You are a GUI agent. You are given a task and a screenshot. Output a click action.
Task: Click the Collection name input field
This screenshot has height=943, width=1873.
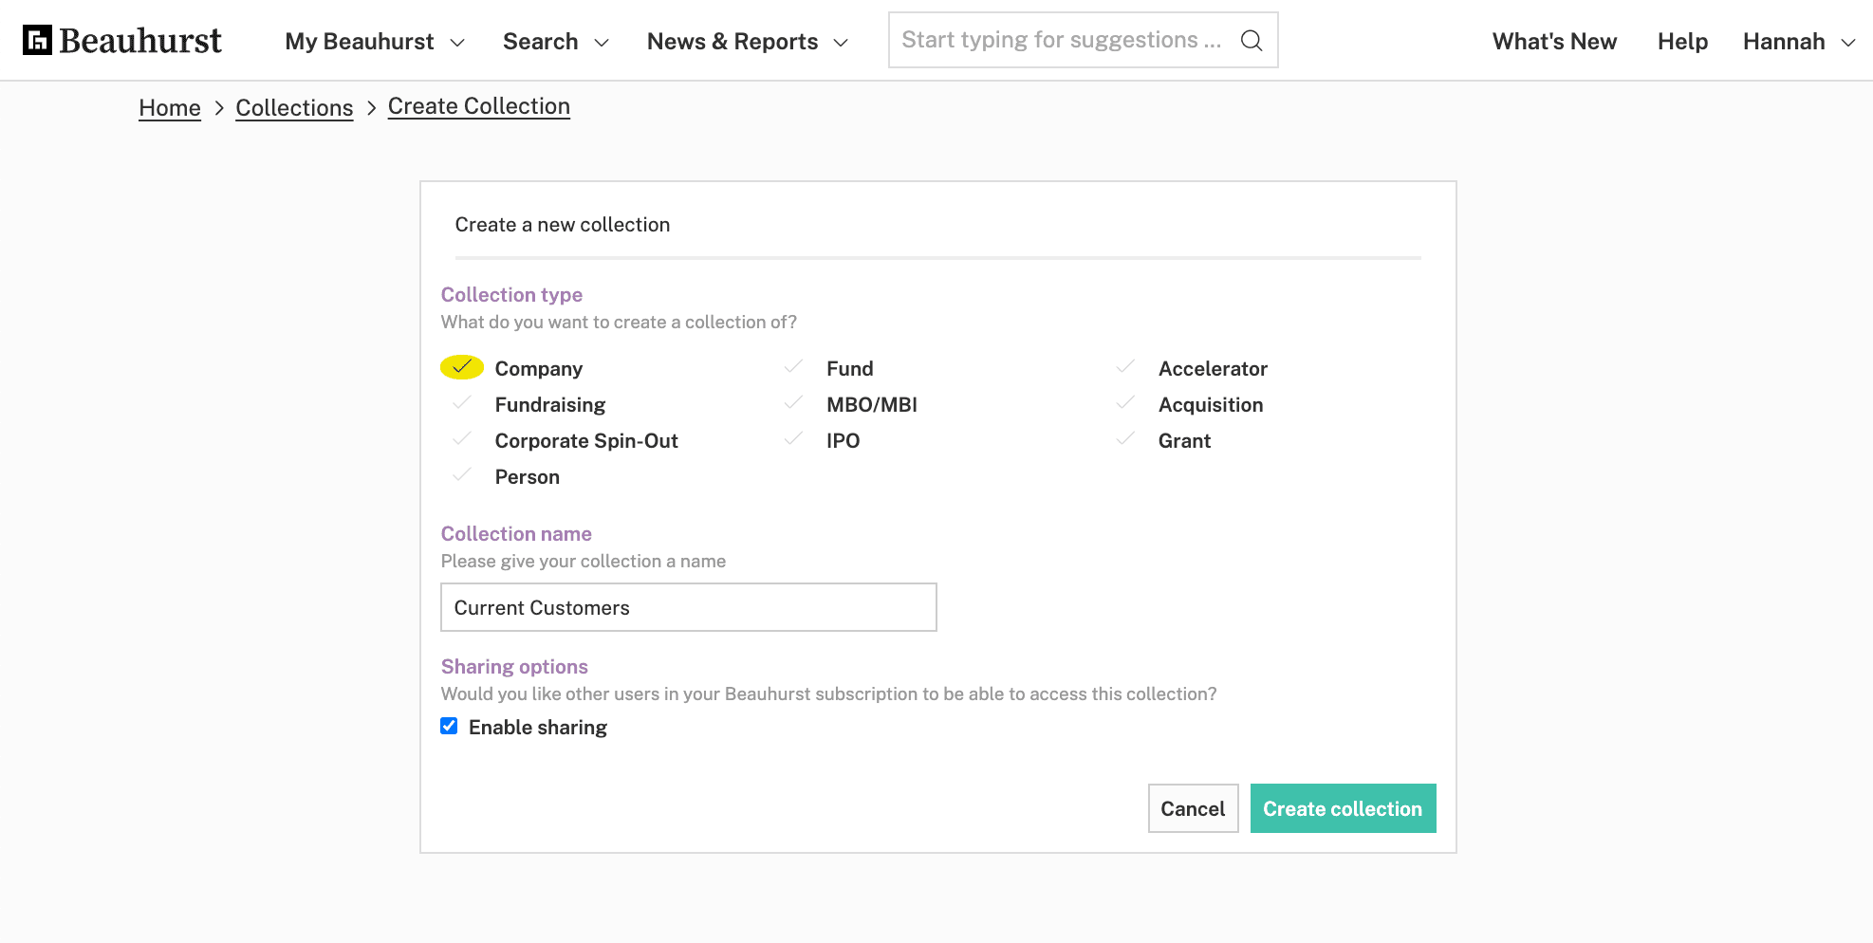coord(689,607)
